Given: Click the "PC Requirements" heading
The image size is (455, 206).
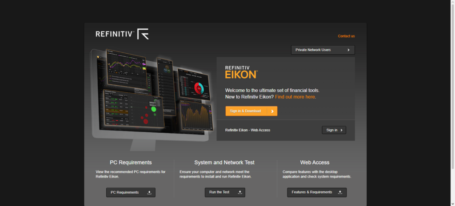Looking at the screenshot, I should click(x=131, y=162).
